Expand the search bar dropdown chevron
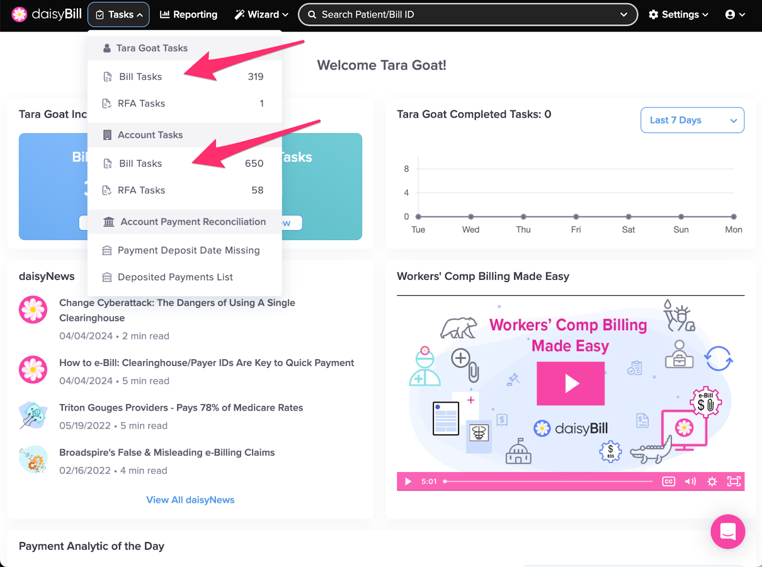The width and height of the screenshot is (762, 567). (x=623, y=15)
